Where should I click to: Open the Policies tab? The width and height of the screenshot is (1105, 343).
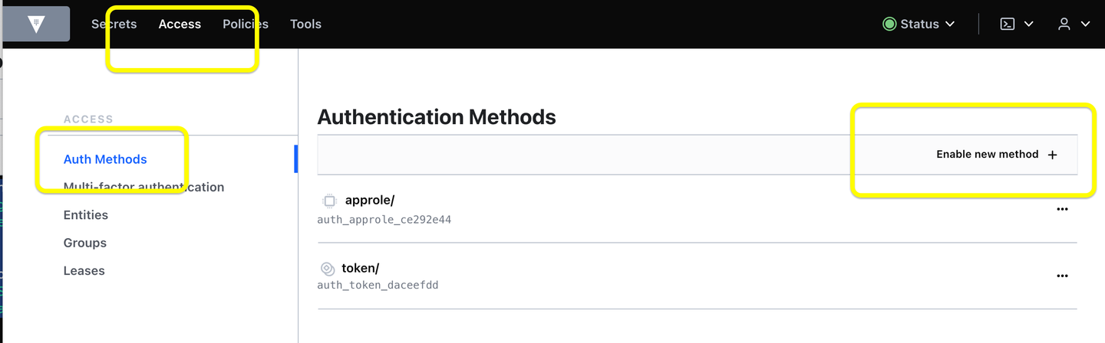[246, 24]
